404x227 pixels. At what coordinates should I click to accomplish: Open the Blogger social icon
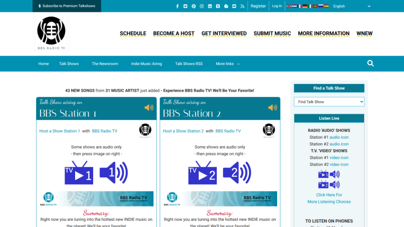click(x=226, y=6)
